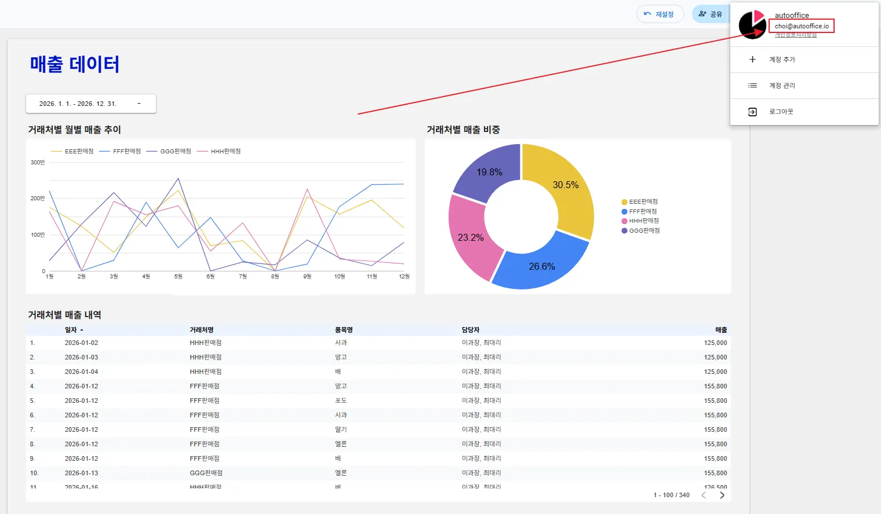
Task: Open the 2026. 1. 1. date range dropdown
Action: pyautogui.click(x=91, y=104)
